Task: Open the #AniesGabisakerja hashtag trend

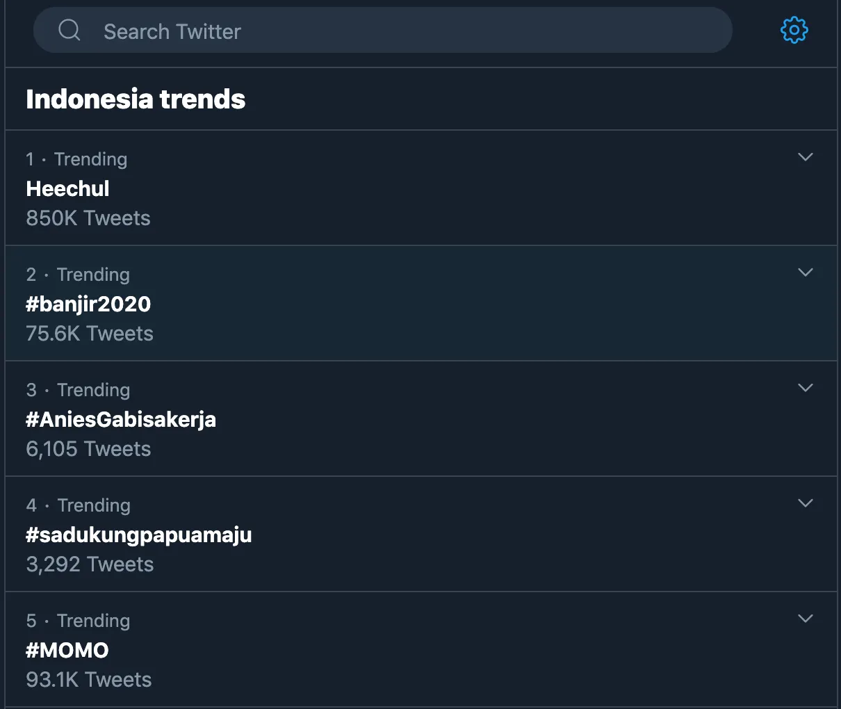Action: (x=121, y=419)
